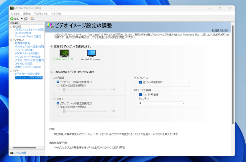Viewport: 246px width, 162px height.
Task: Toggle the 逆テレシネを使用 checkbox
Action: pyautogui.click(x=141, y=82)
